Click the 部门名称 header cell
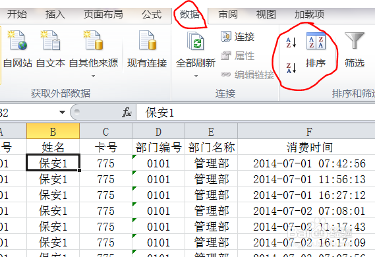 pos(211,147)
